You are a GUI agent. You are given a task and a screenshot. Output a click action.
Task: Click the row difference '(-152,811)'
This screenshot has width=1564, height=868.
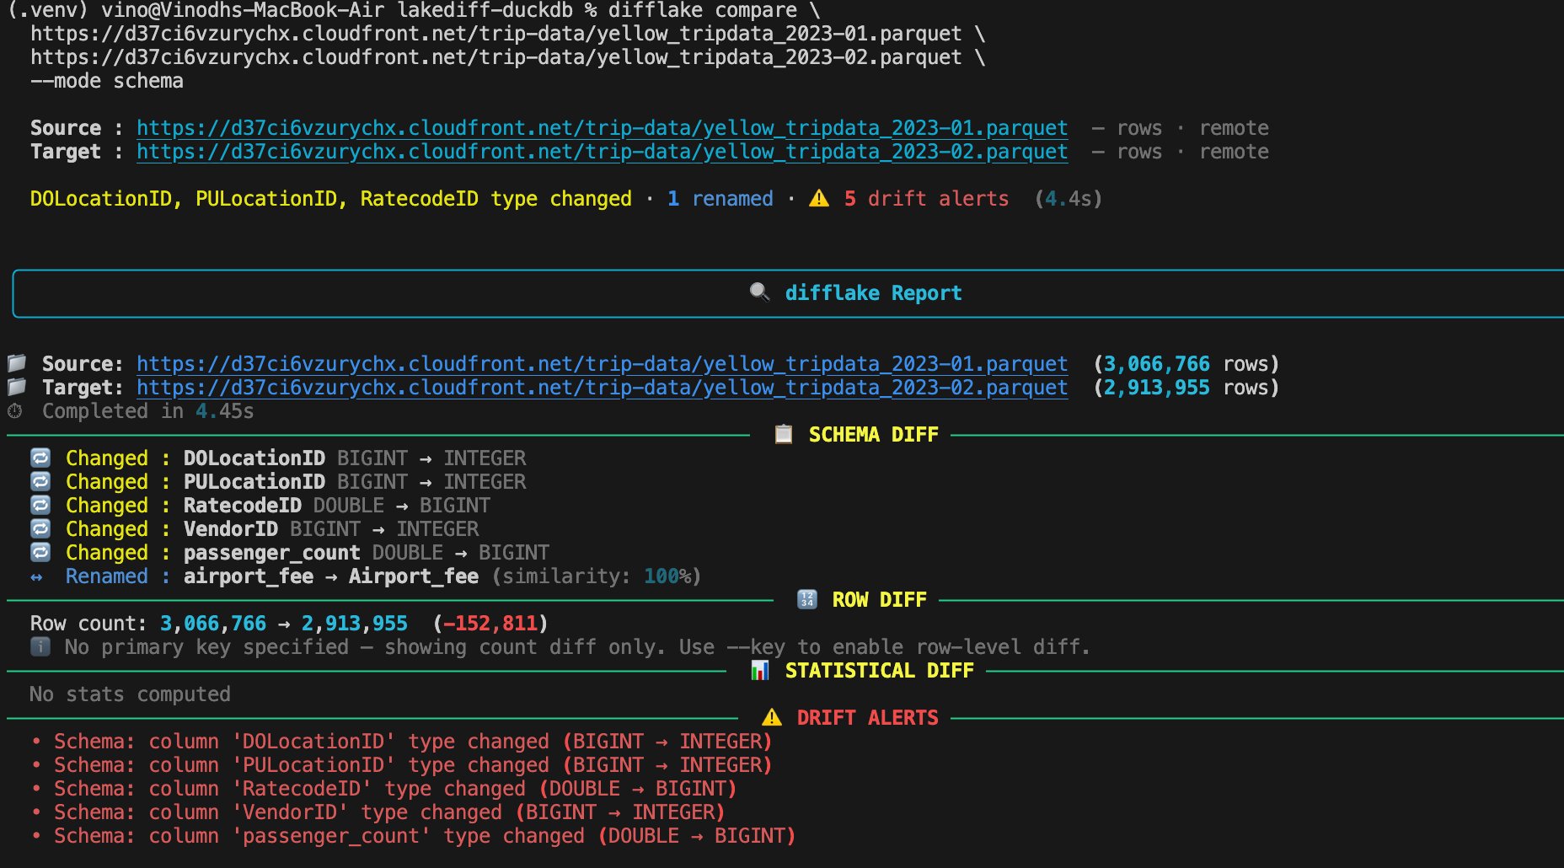coord(490,624)
